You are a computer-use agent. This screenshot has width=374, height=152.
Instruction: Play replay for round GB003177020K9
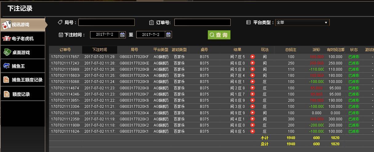click(253, 82)
